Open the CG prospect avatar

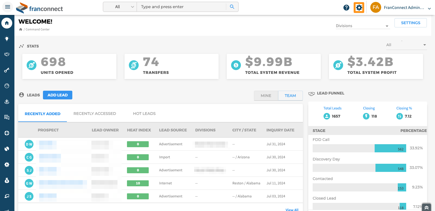pyautogui.click(x=29, y=157)
